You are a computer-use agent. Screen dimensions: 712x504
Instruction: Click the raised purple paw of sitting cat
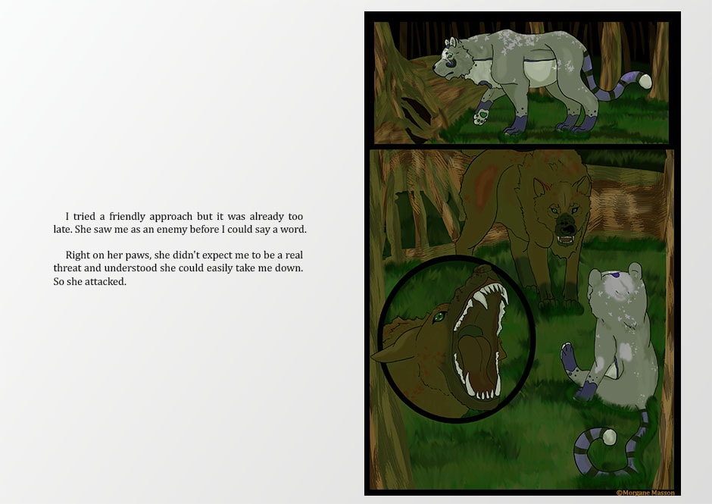click(x=569, y=356)
